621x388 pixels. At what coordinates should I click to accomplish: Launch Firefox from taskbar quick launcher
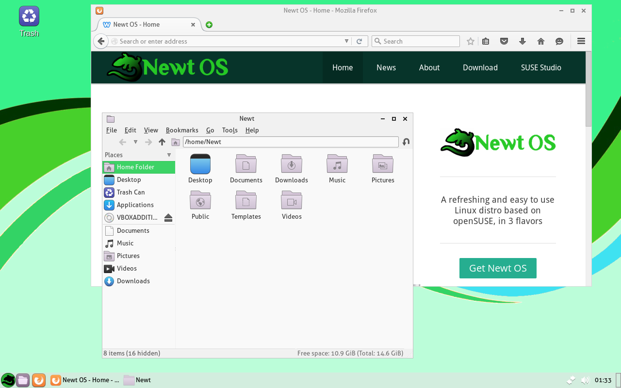(x=39, y=380)
